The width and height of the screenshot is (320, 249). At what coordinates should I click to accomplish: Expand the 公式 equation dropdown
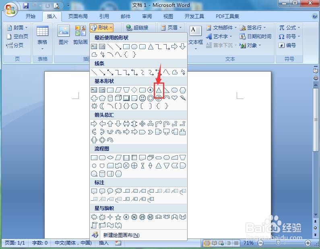point(289,27)
